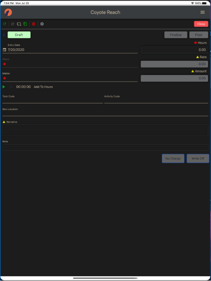The image size is (211, 281).
Task: Open the hamburger menu
Action: (x=202, y=12)
